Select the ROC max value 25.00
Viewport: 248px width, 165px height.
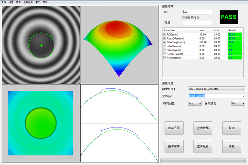tap(217, 34)
